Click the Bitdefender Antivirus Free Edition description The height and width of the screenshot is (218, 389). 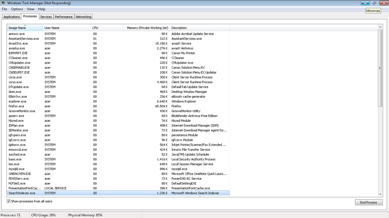coord(194,116)
